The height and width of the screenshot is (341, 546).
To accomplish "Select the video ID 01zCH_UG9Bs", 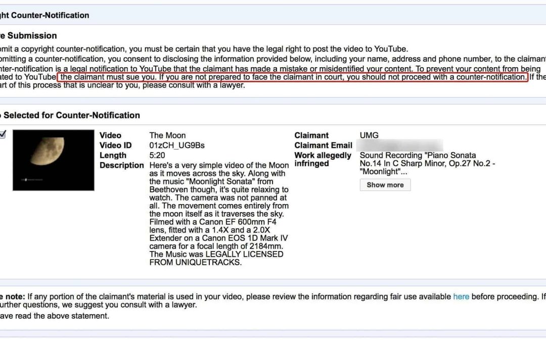I will tap(177, 145).
